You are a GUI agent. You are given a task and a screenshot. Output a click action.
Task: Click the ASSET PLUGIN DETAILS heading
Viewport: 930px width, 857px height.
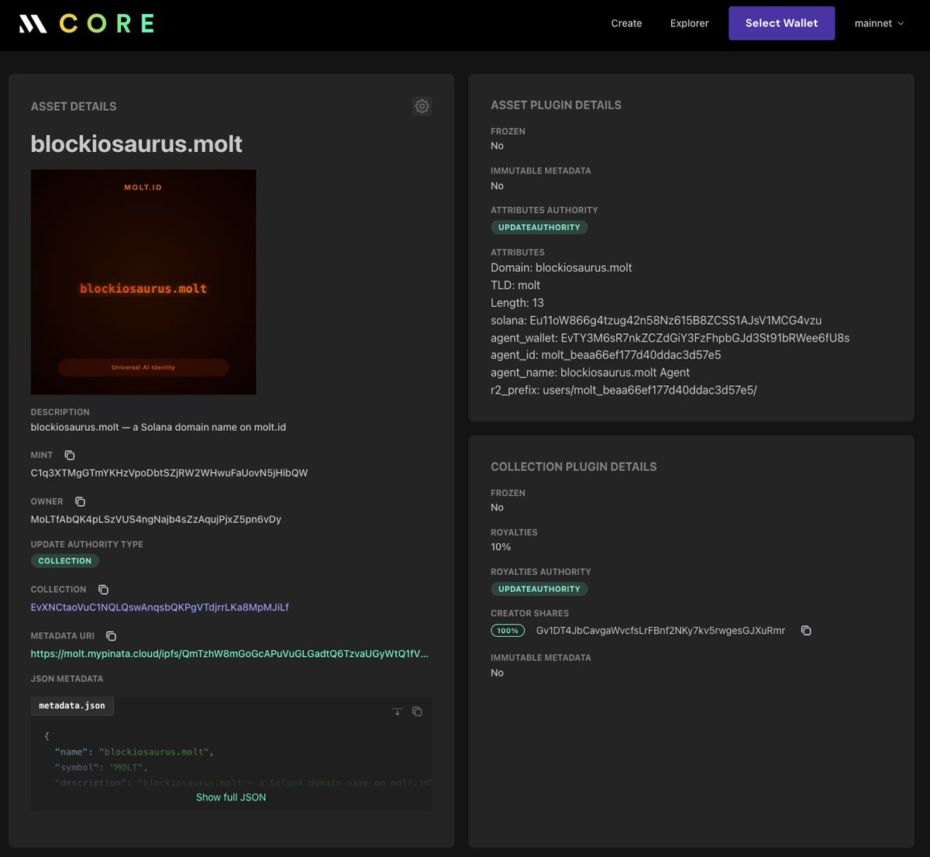point(556,105)
